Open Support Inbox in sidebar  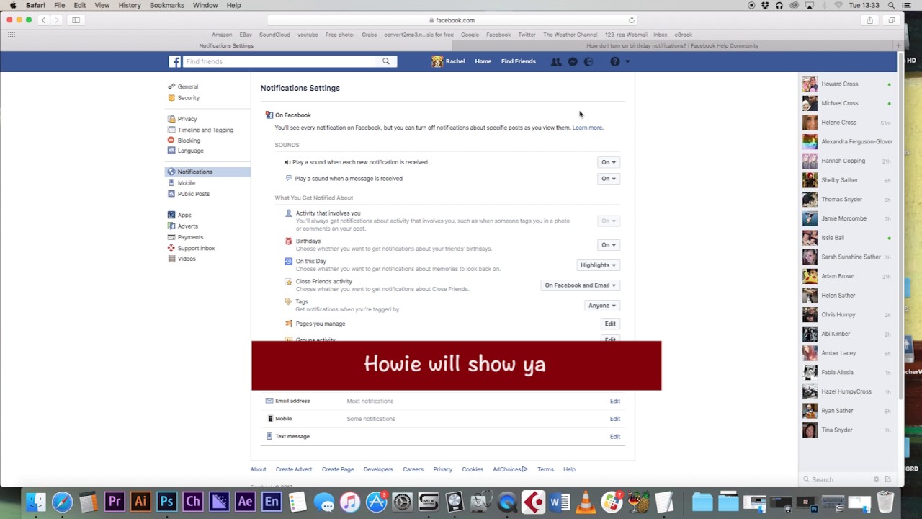[x=196, y=248]
